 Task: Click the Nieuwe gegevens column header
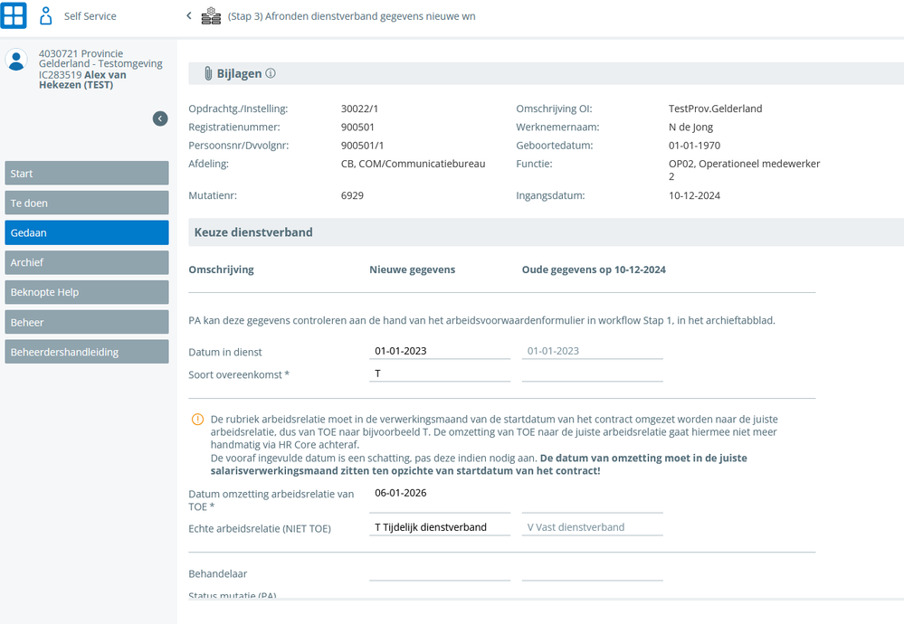(x=413, y=269)
